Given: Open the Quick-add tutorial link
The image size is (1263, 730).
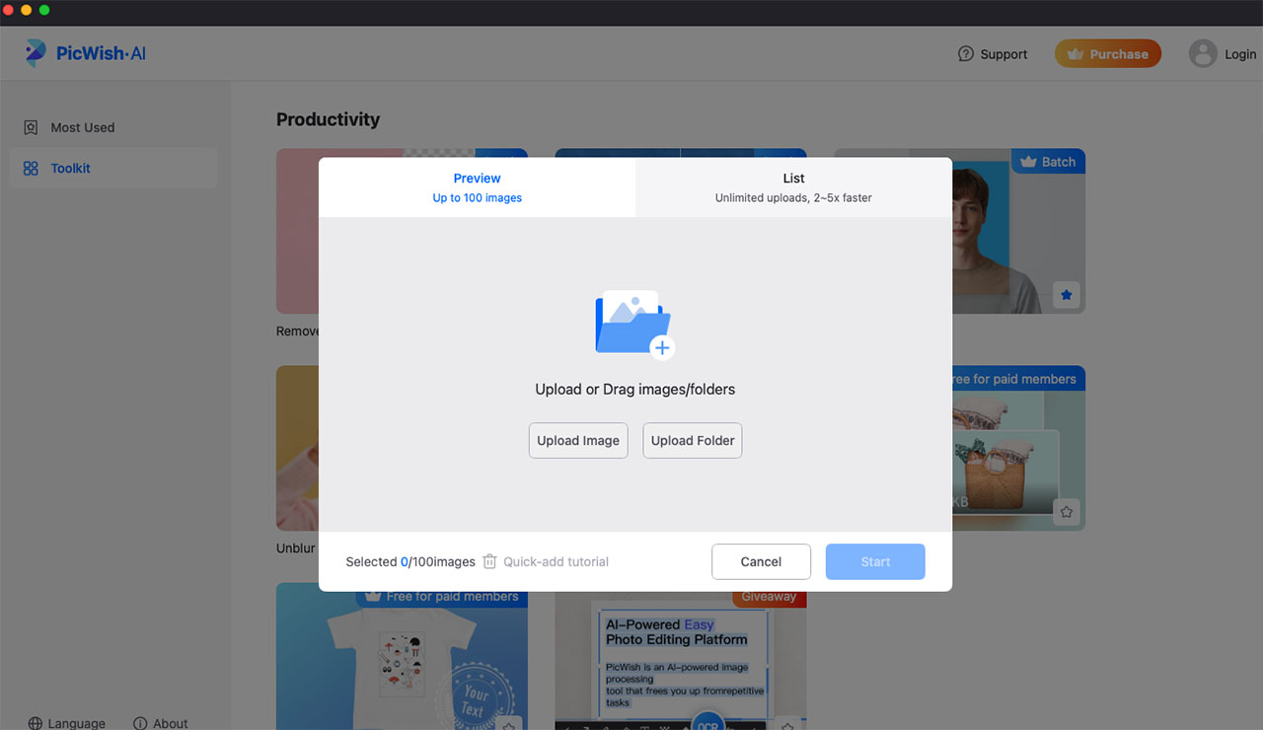Looking at the screenshot, I should click(556, 561).
